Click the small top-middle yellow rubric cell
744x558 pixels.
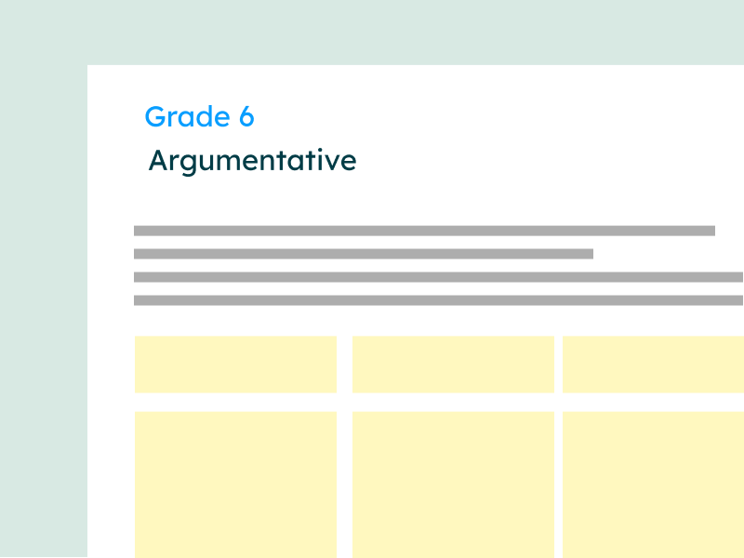tap(453, 364)
